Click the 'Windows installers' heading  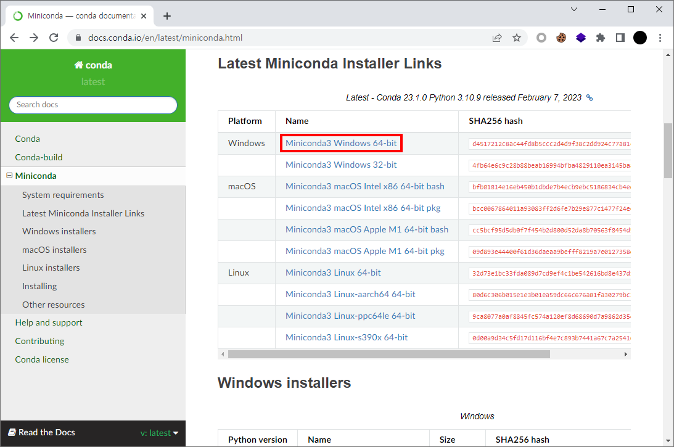point(284,383)
